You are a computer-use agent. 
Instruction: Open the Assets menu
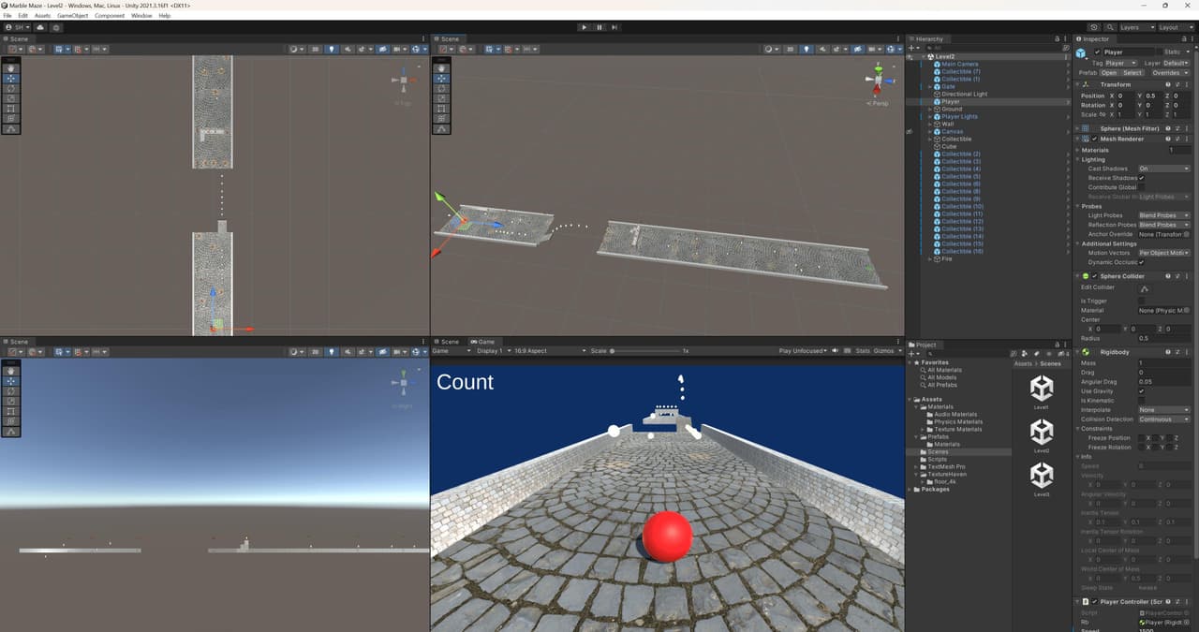click(43, 16)
